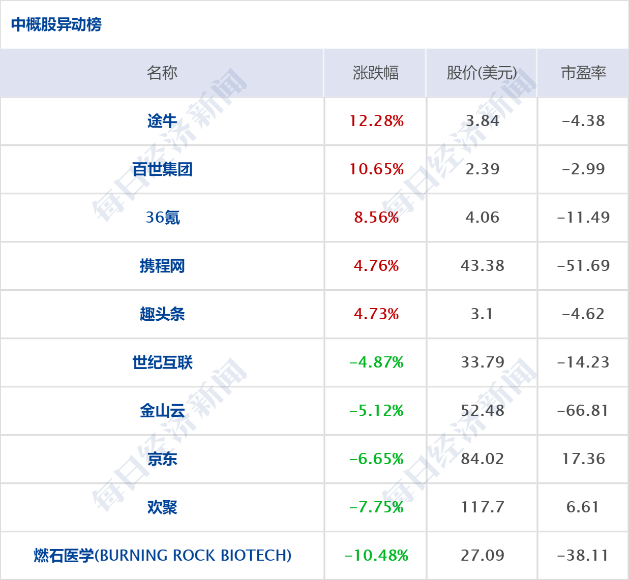Click the 117.7 share price cell
The width and height of the screenshot is (629, 580).
482,507
